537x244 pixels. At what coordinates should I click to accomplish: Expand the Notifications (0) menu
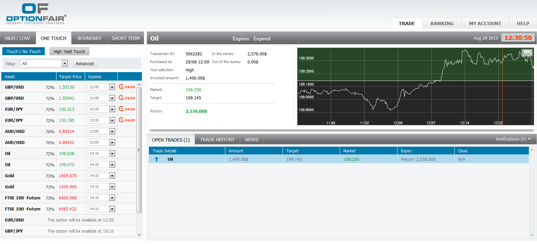(x=513, y=139)
